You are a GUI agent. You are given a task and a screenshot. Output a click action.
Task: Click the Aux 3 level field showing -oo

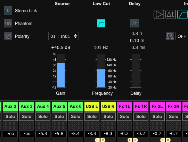coord(26,134)
